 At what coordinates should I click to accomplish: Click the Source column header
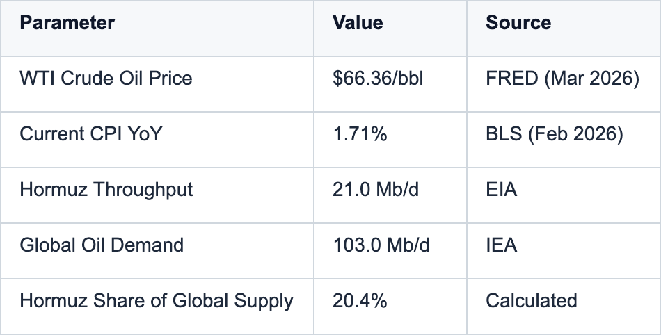pyautogui.click(x=518, y=23)
